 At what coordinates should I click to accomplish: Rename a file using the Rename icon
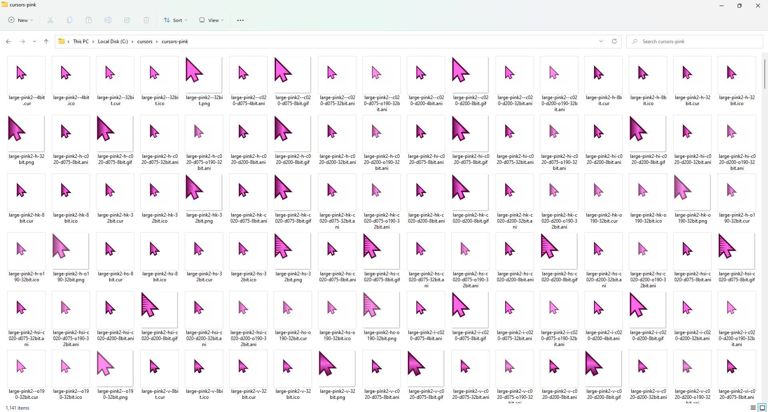click(108, 20)
